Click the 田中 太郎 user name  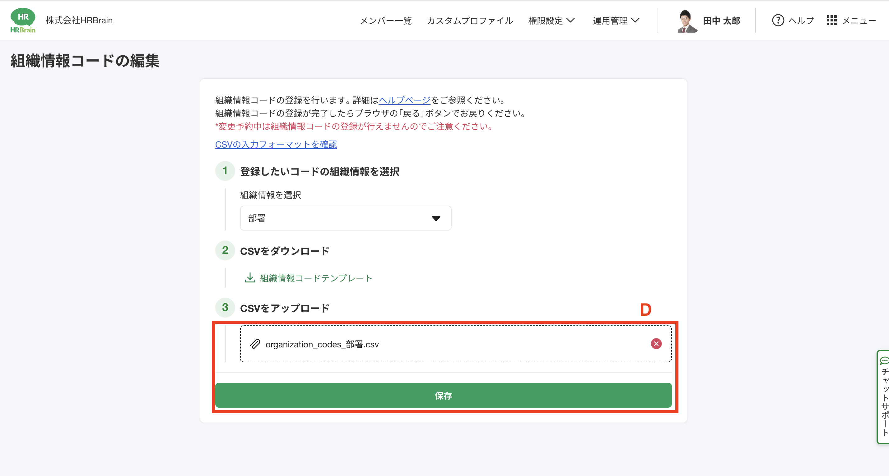(x=721, y=21)
